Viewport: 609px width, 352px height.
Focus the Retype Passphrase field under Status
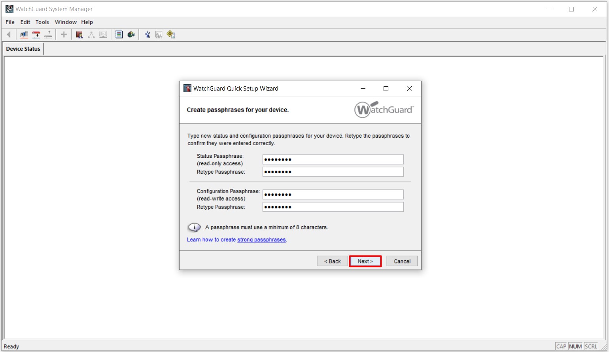(333, 172)
